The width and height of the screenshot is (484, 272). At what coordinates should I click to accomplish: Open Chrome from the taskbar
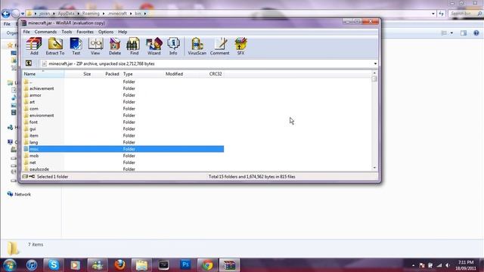(x=208, y=265)
